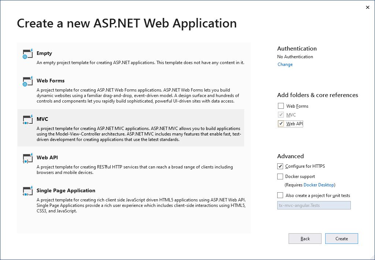Click the RESTful HTTP services description
This screenshot has width=375, height=260.
click(x=135, y=170)
